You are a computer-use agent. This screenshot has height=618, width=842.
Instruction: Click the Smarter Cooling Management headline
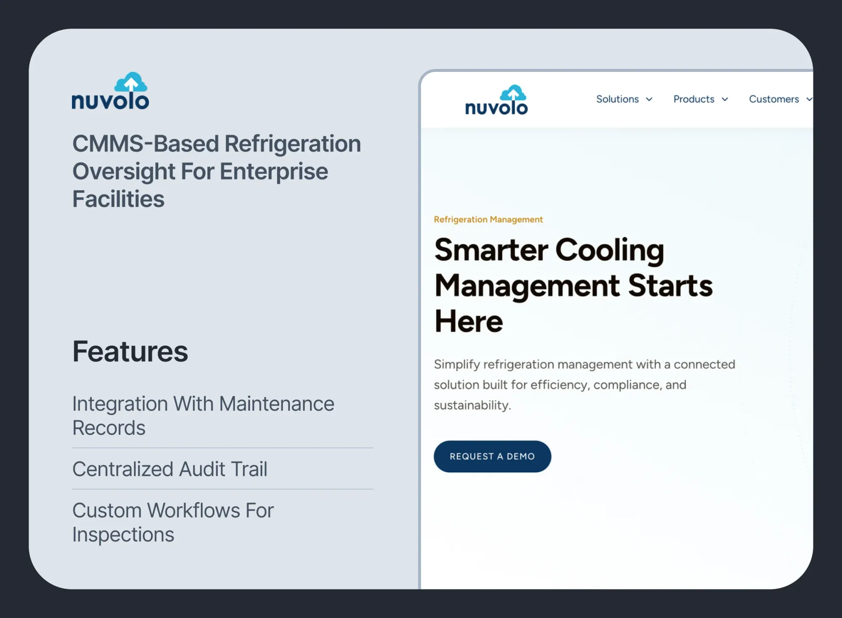573,285
